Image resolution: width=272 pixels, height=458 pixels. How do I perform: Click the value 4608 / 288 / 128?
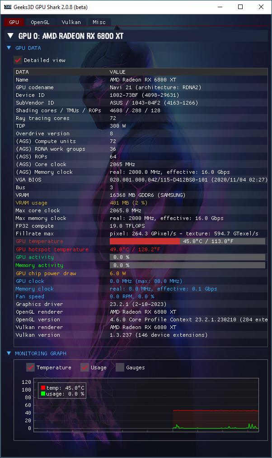click(135, 110)
